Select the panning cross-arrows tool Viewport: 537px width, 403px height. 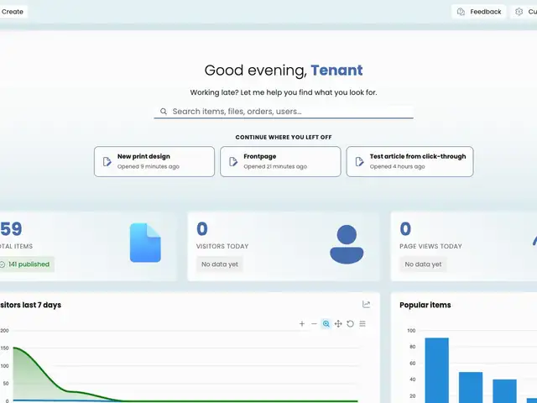pos(338,324)
